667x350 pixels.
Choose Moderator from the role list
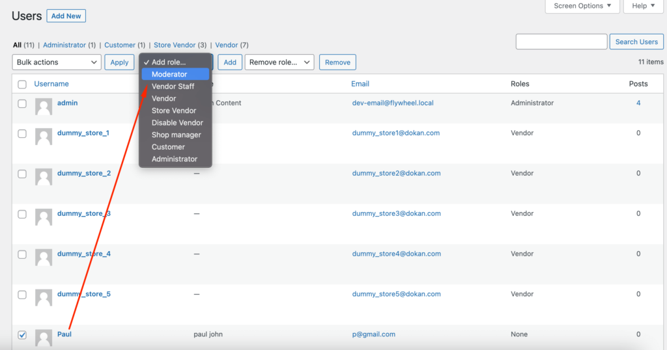[x=169, y=74]
